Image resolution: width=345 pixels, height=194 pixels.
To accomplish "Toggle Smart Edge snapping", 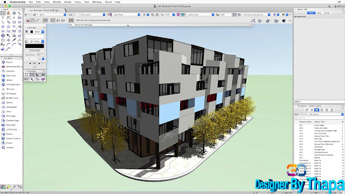I will click(37, 79).
